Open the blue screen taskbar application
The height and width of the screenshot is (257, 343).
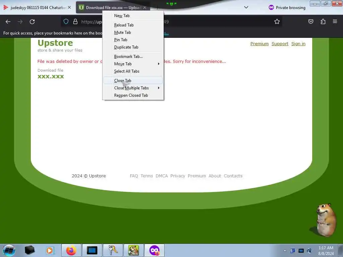coord(92,250)
